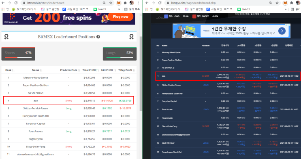Open the MetaMask fox extension in the left window

pos(119,3)
